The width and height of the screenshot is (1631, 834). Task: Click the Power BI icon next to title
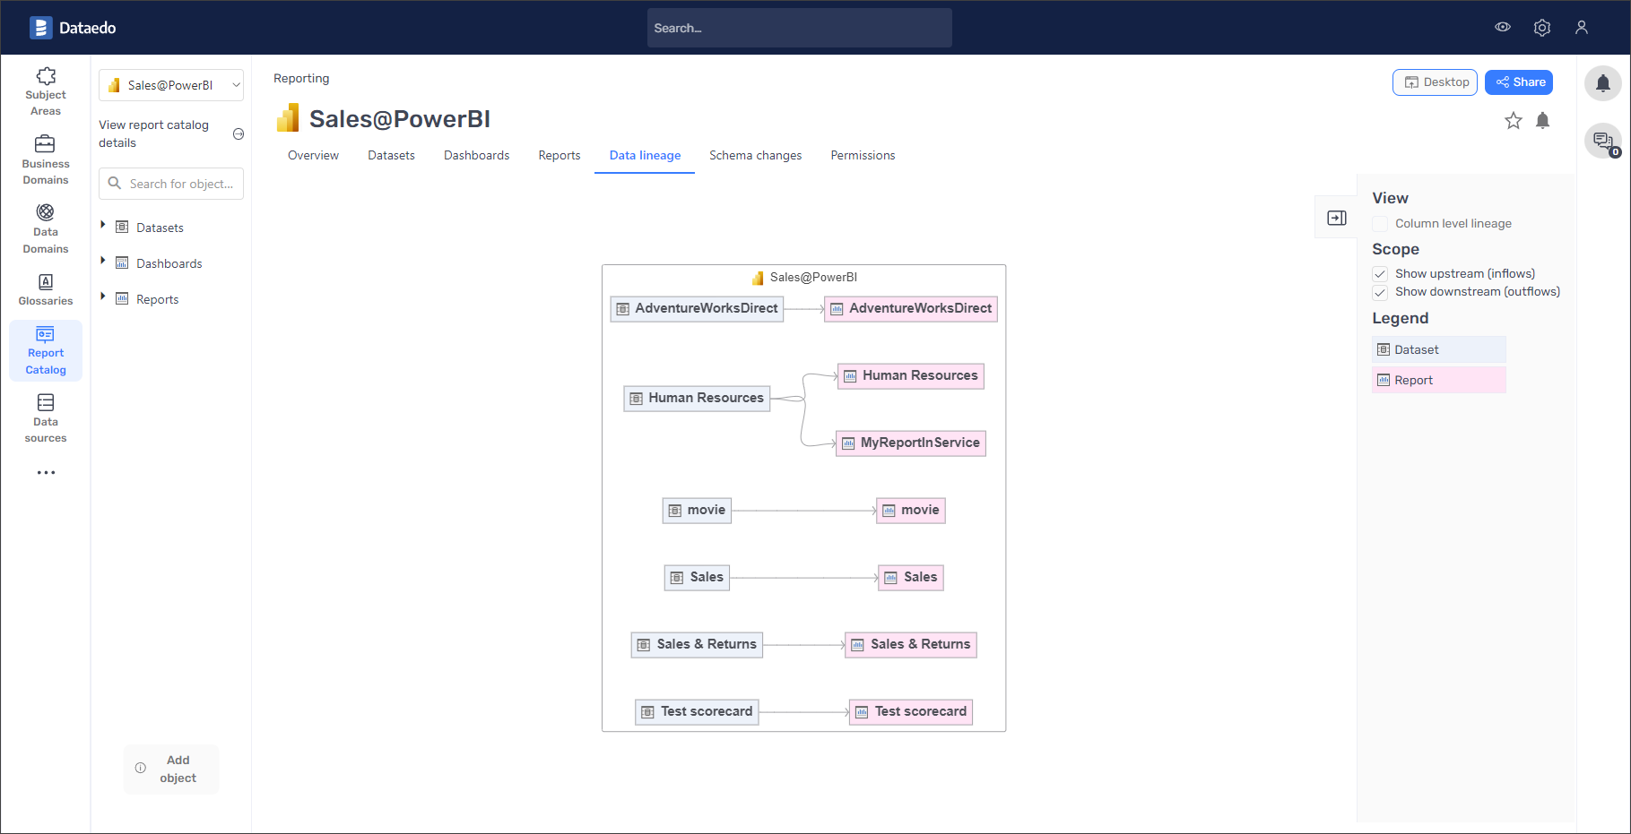(288, 118)
